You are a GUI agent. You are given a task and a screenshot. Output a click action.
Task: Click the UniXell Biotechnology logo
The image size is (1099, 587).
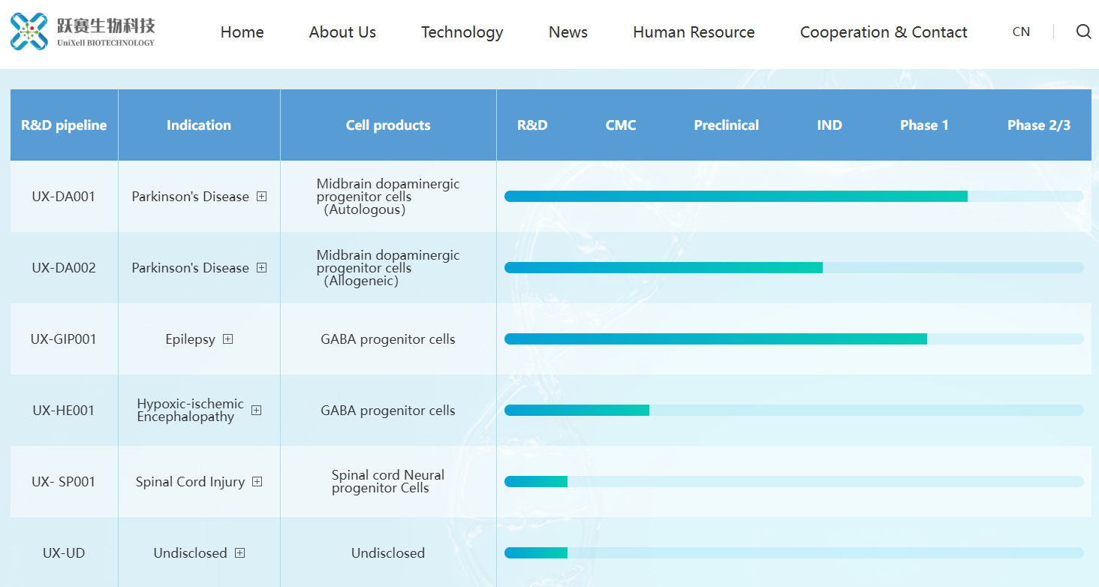83,32
